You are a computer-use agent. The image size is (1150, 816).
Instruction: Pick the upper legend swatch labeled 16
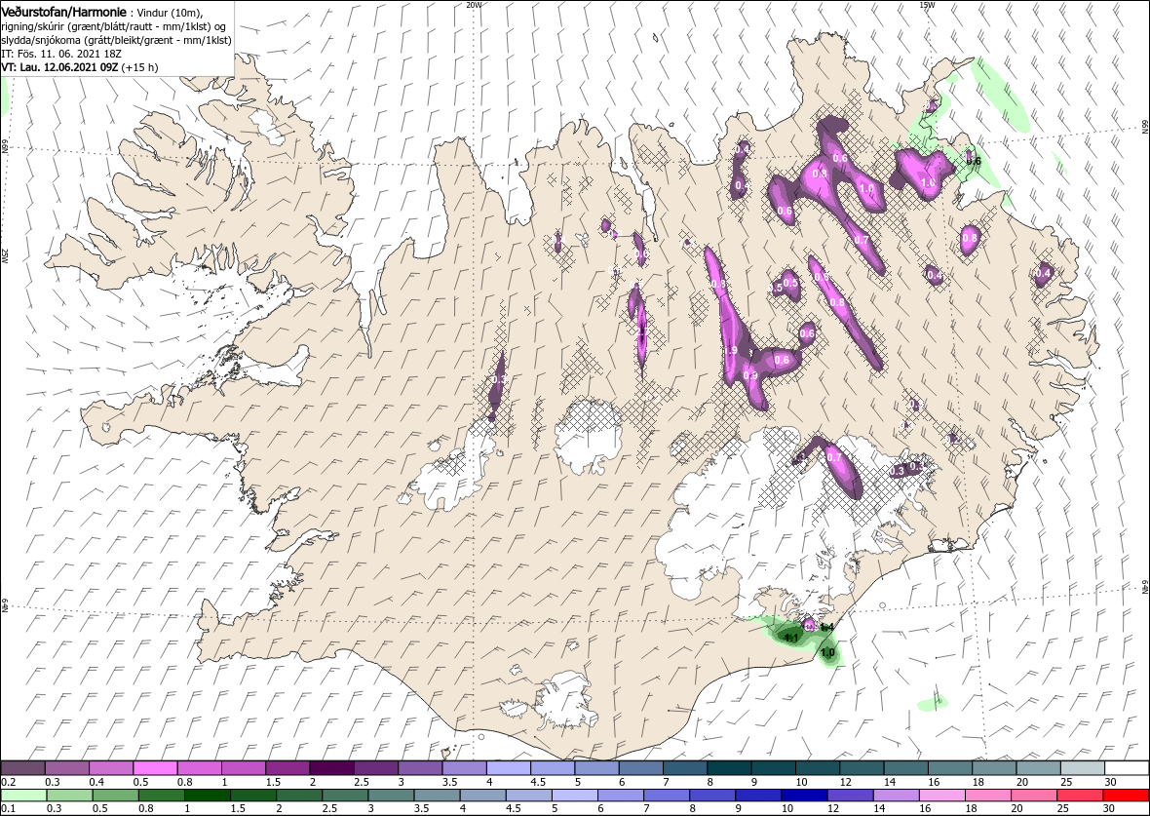[950, 767]
